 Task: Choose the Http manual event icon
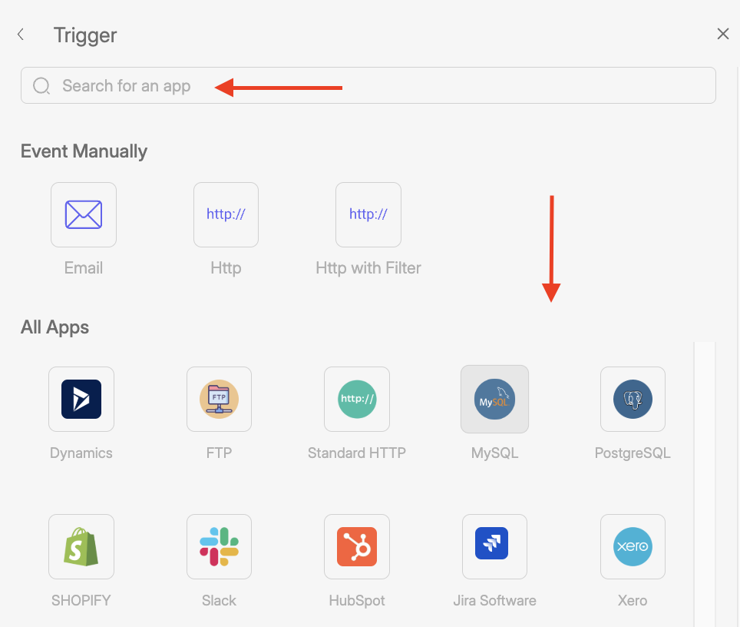coord(226,214)
